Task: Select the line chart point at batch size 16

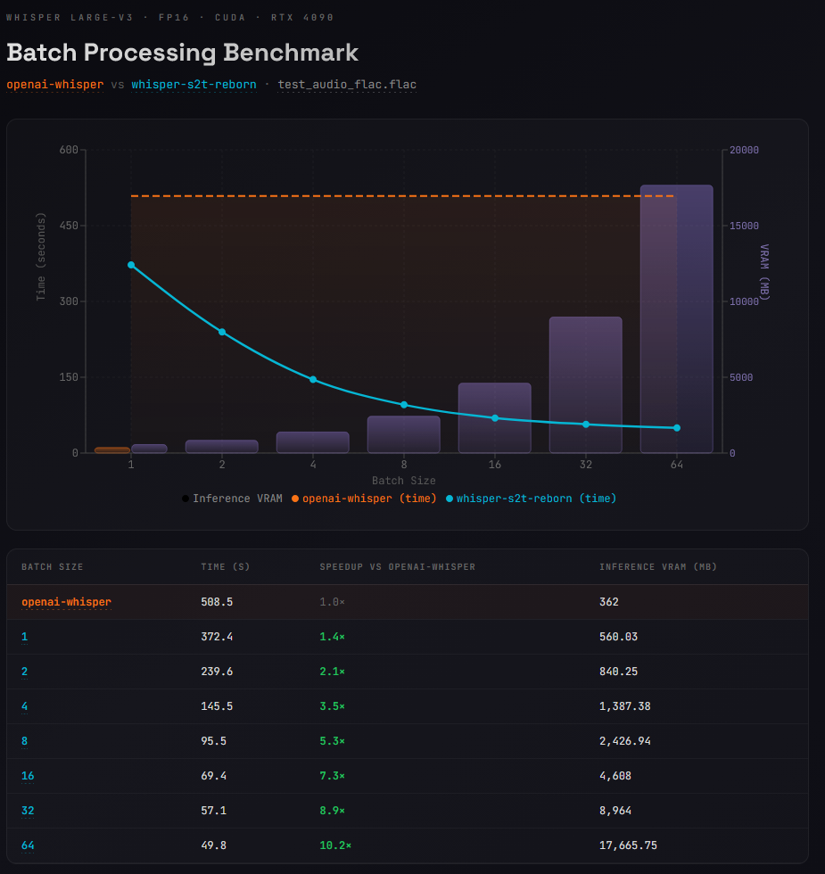Action: click(x=495, y=418)
